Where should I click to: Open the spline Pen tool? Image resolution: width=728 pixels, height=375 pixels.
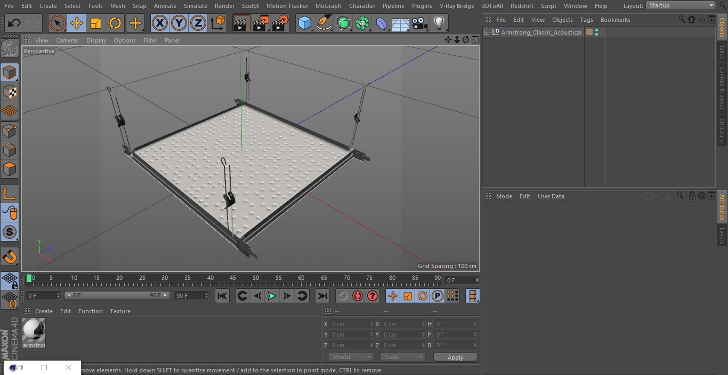pos(324,23)
